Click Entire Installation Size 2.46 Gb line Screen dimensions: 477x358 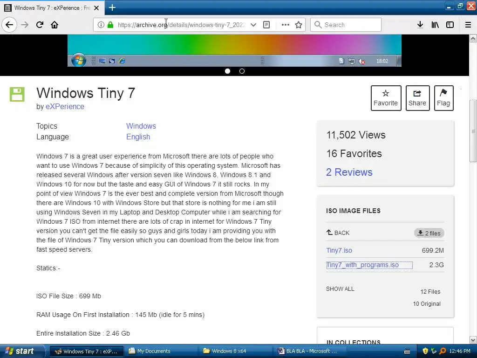(x=83, y=333)
